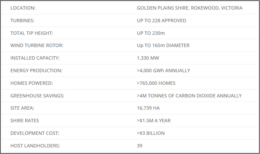
Task: Select the UP TO 228 APPROVED value
Action: 162,21
